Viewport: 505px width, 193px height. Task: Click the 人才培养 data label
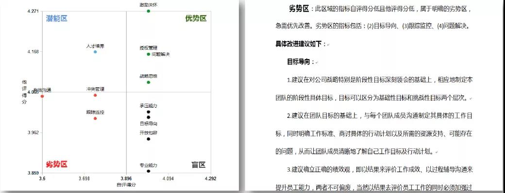(95, 47)
